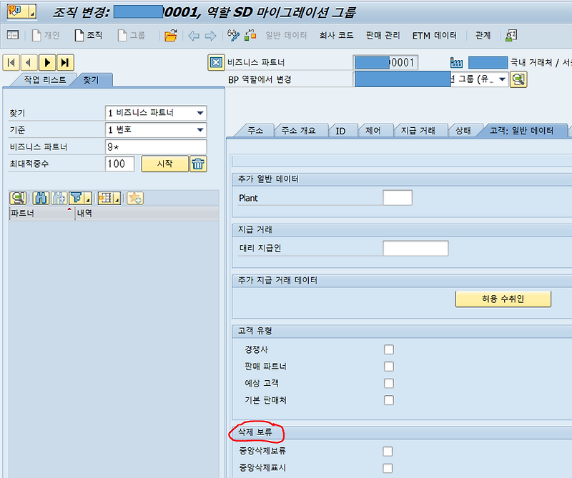Open the BP role group dropdown
This screenshot has height=478, width=572.
(501, 79)
